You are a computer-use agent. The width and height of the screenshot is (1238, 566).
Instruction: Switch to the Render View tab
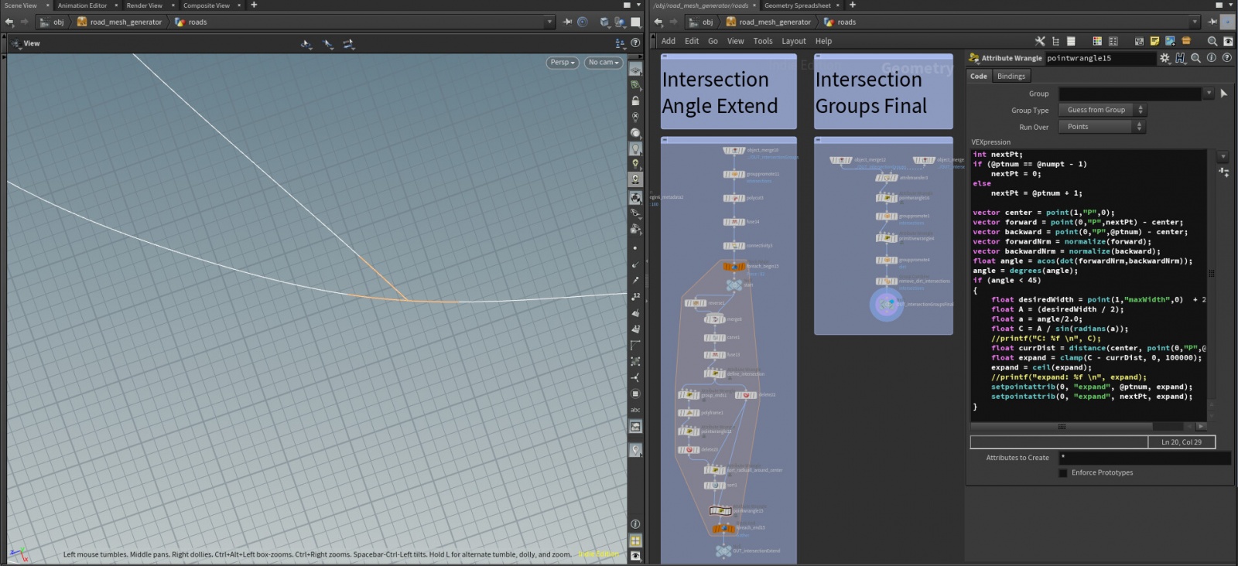145,5
